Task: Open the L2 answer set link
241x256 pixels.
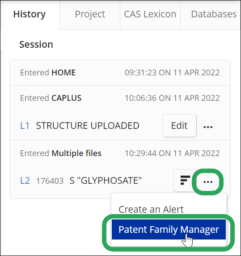Action: click(25, 181)
